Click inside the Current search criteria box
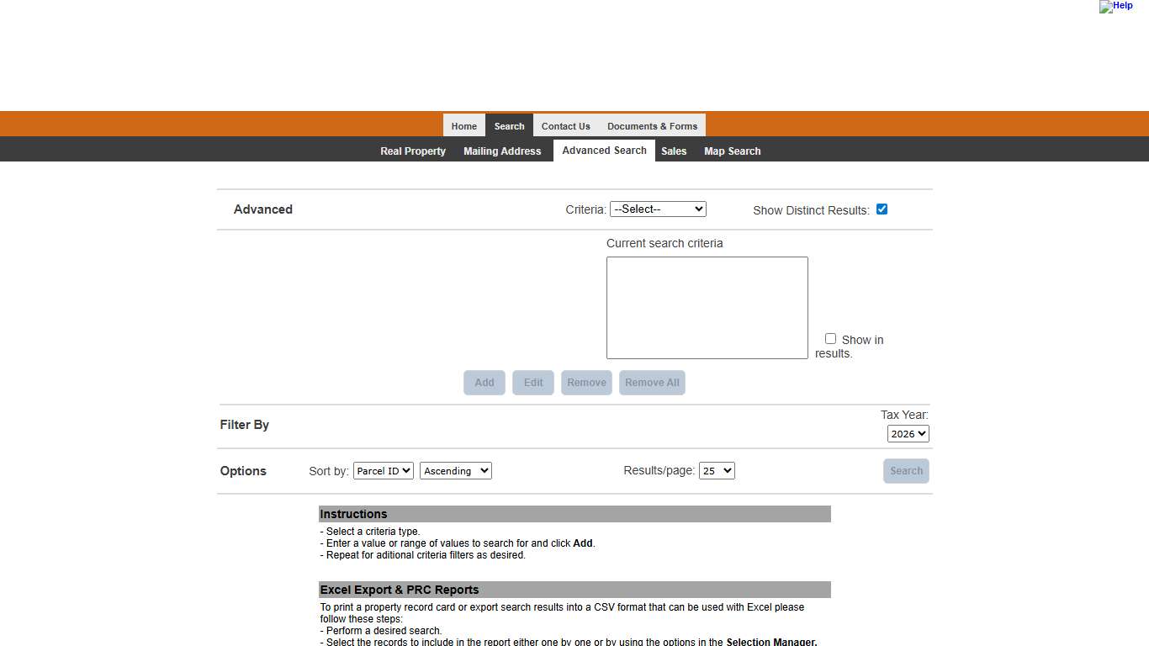This screenshot has width=1149, height=646. 707,307
